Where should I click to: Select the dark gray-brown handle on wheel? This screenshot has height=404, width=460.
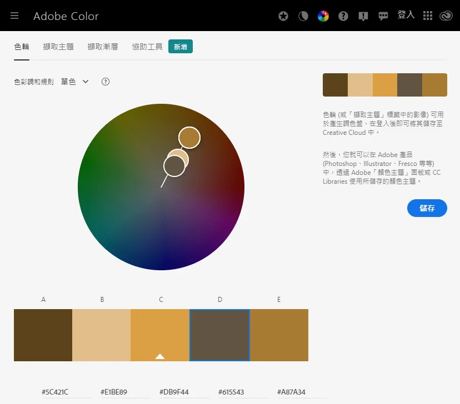174,166
